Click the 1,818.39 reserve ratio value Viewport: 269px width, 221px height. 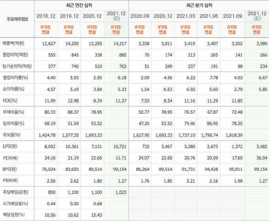234,135
